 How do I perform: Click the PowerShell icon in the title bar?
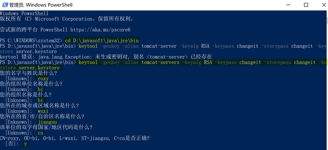point(5,5)
